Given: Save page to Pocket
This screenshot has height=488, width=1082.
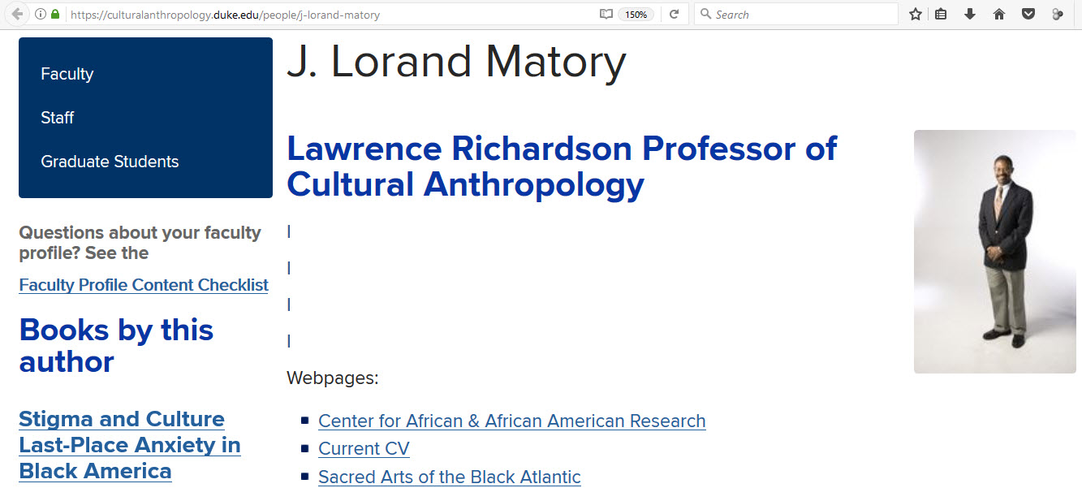Looking at the screenshot, I should pyautogui.click(x=1028, y=15).
